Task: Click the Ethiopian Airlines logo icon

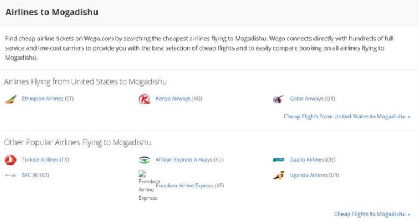Action: point(10,99)
